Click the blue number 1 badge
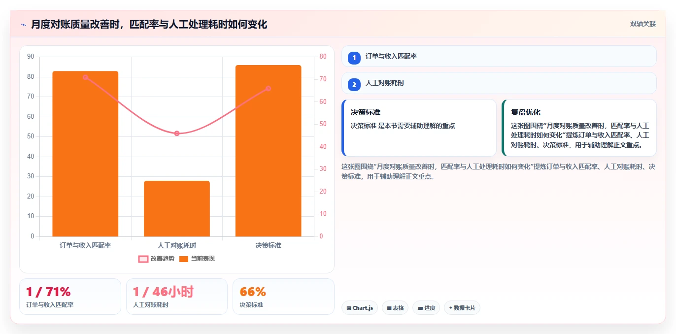 [354, 58]
